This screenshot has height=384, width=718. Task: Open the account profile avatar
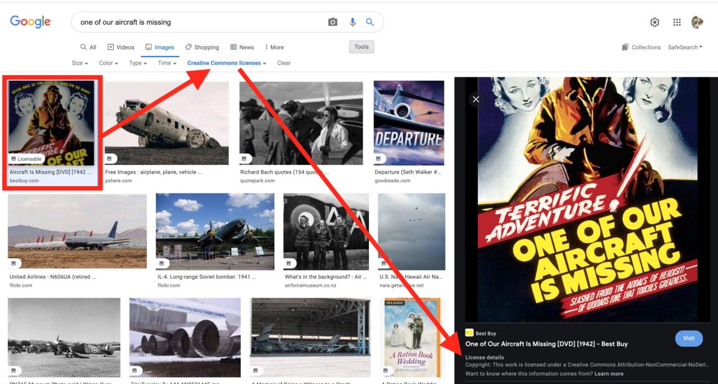[x=697, y=22]
